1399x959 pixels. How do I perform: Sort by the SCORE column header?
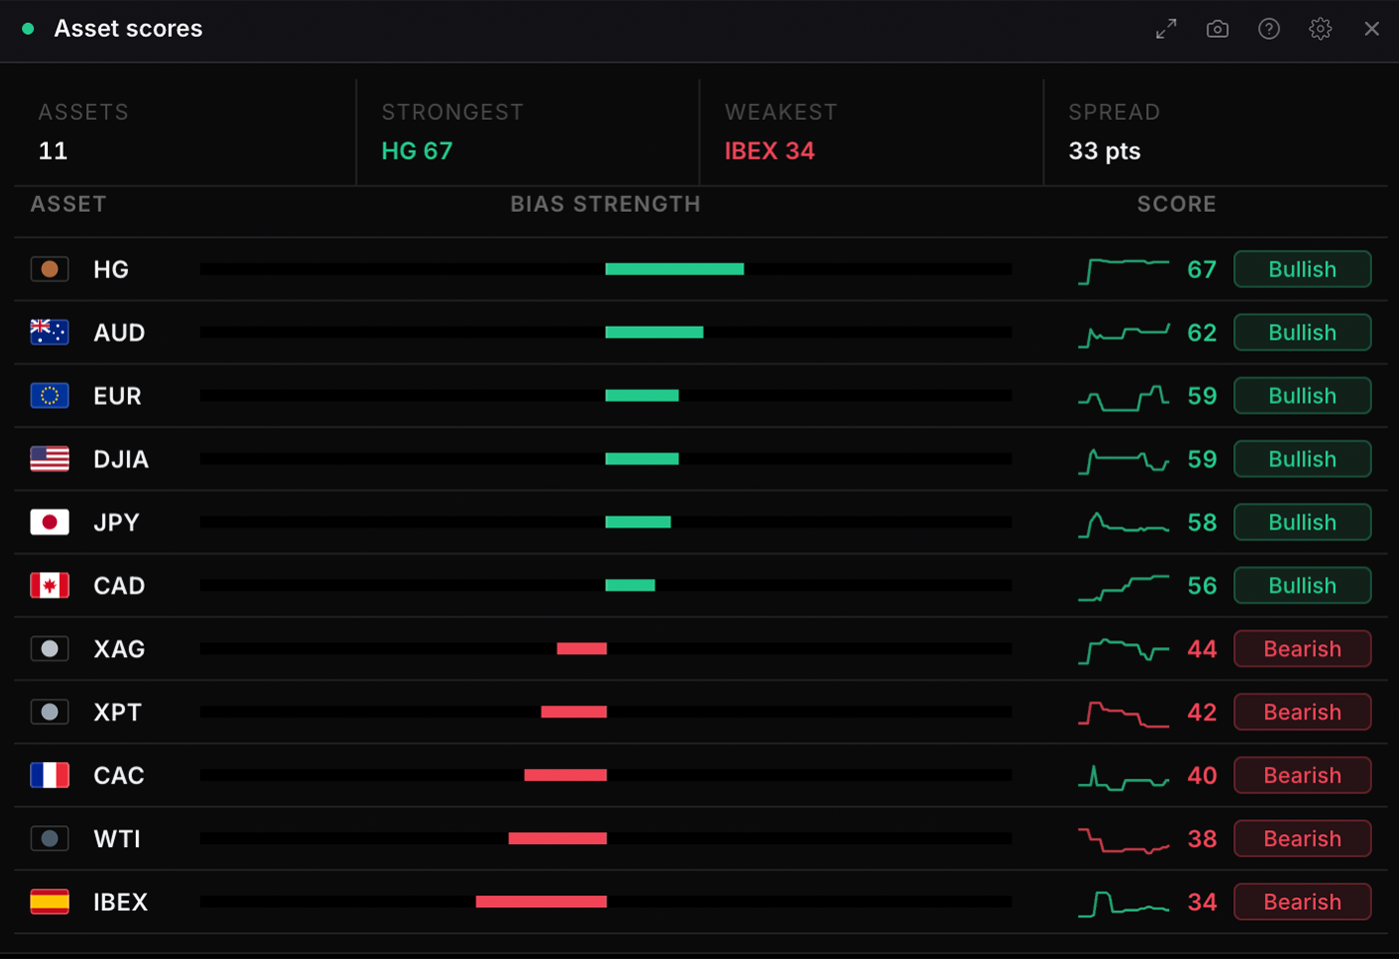point(1176,204)
